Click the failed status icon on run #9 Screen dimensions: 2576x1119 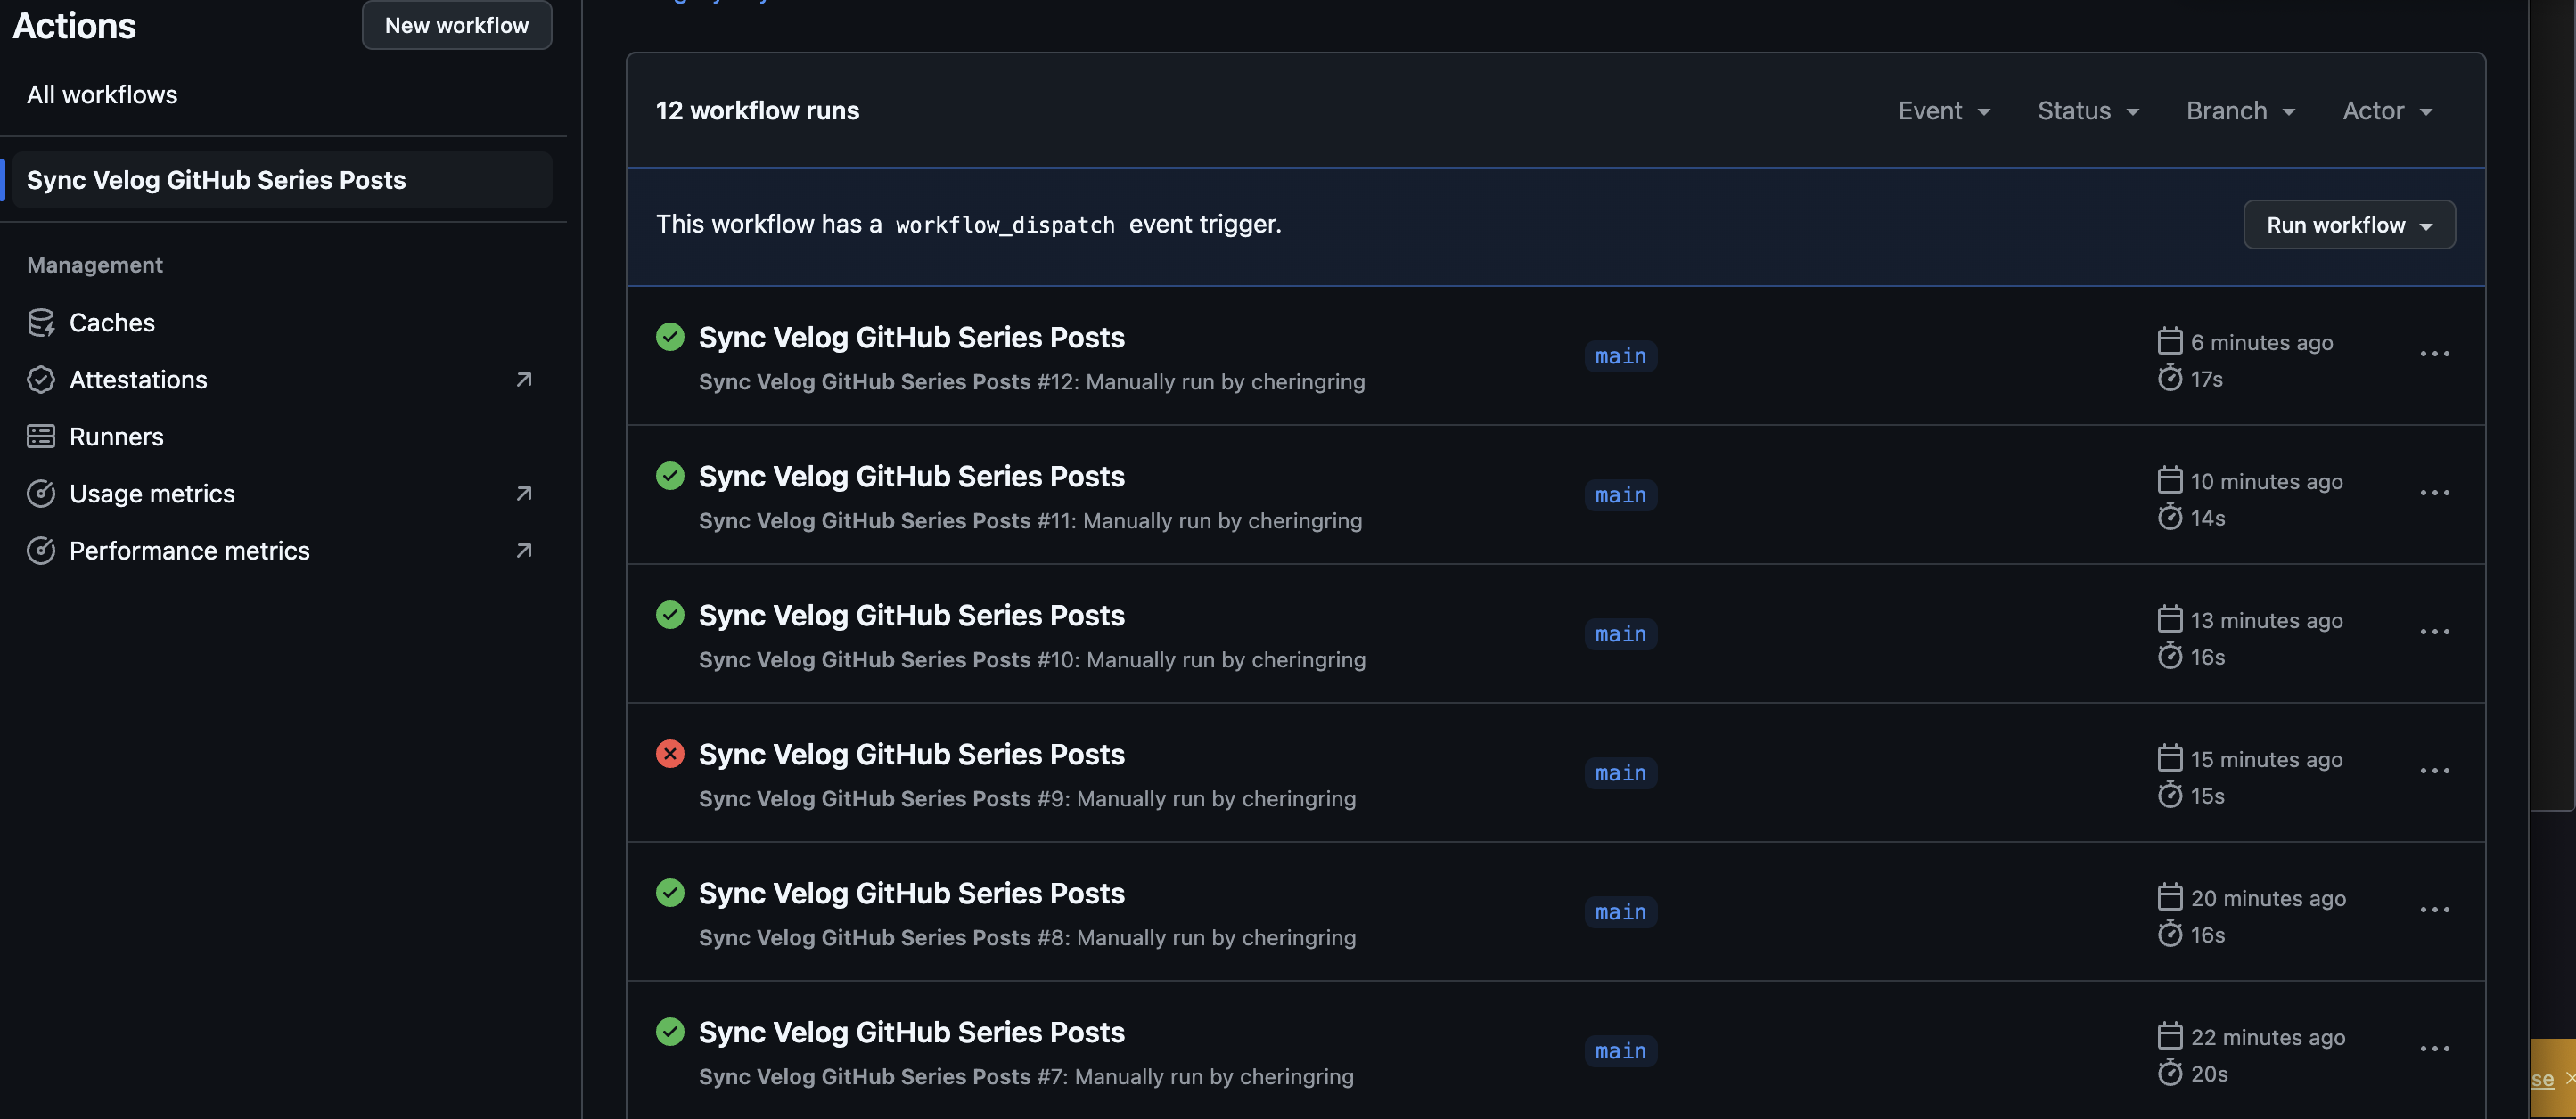tap(670, 754)
